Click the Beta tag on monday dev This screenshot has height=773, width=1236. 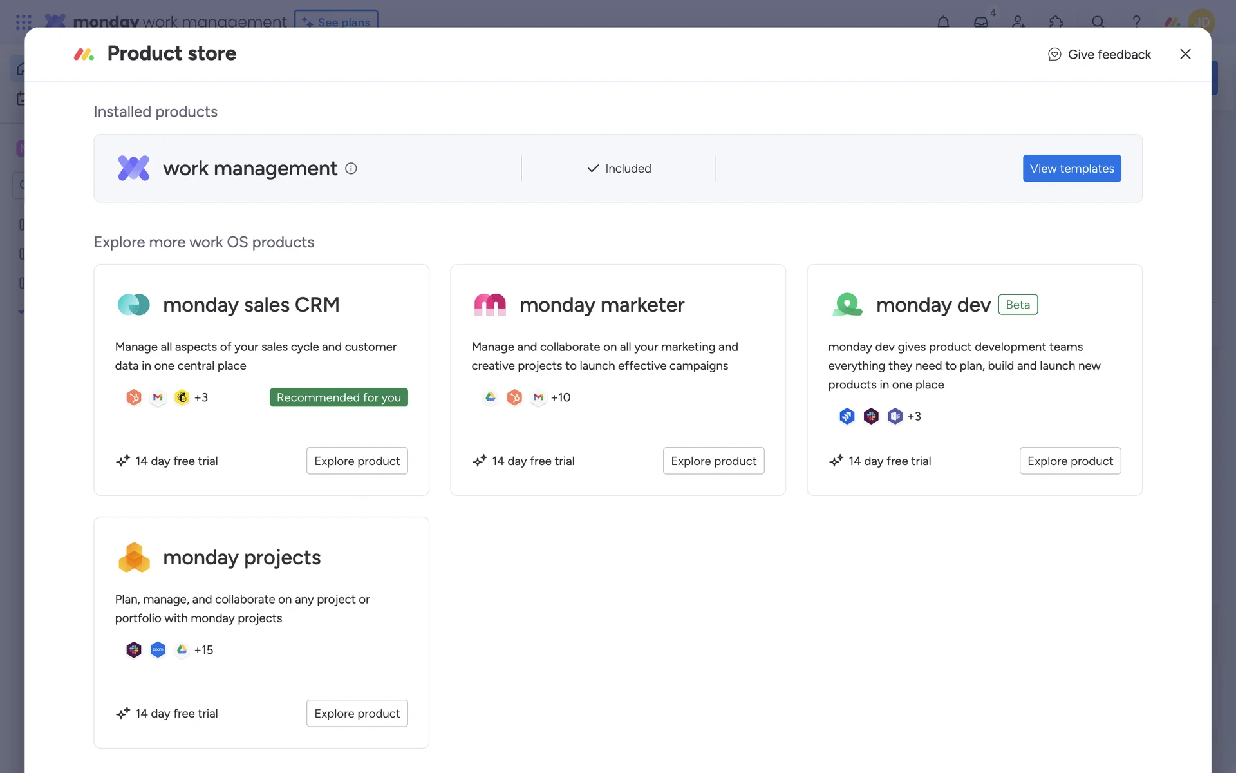point(1018,305)
